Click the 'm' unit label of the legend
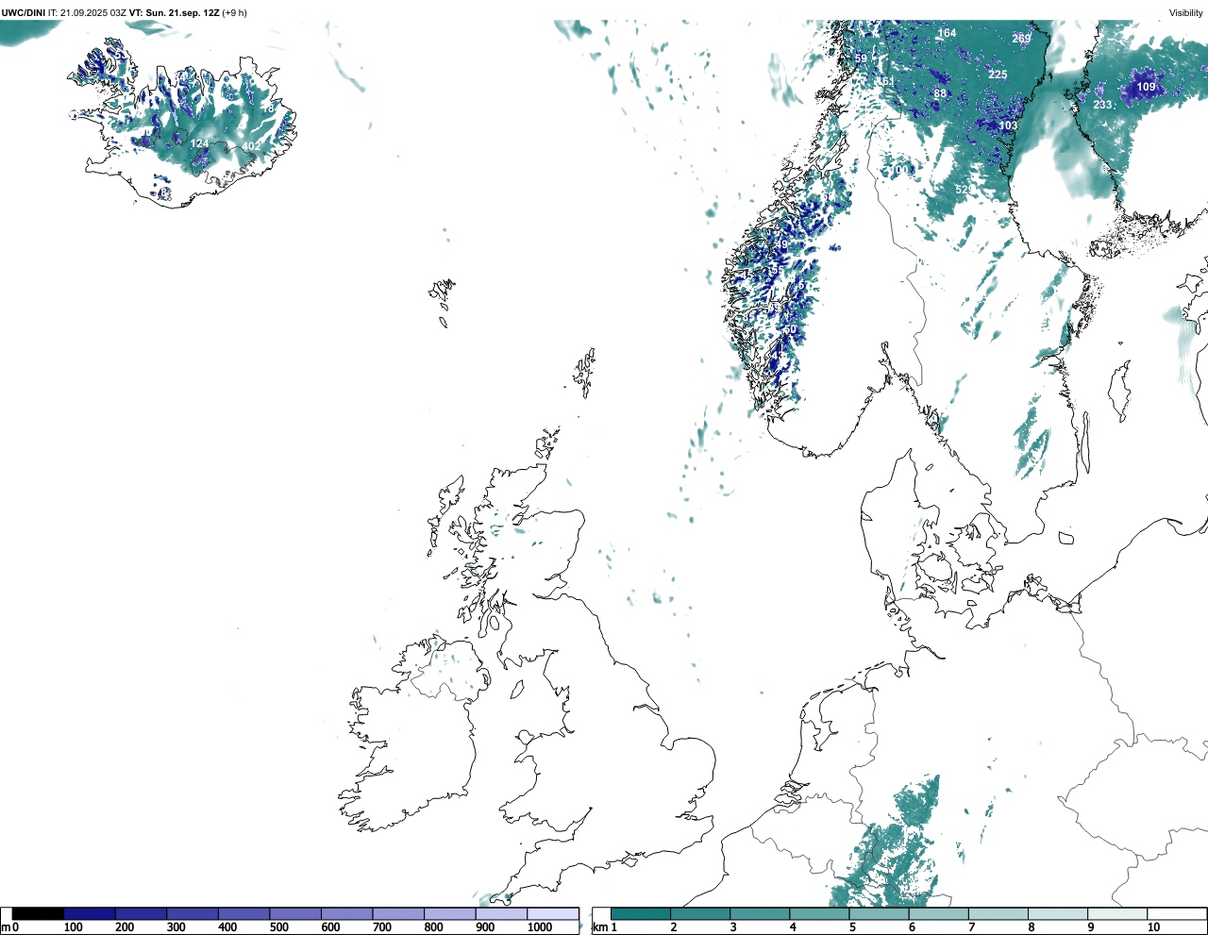This screenshot has height=935, width=1208. [x=5, y=928]
